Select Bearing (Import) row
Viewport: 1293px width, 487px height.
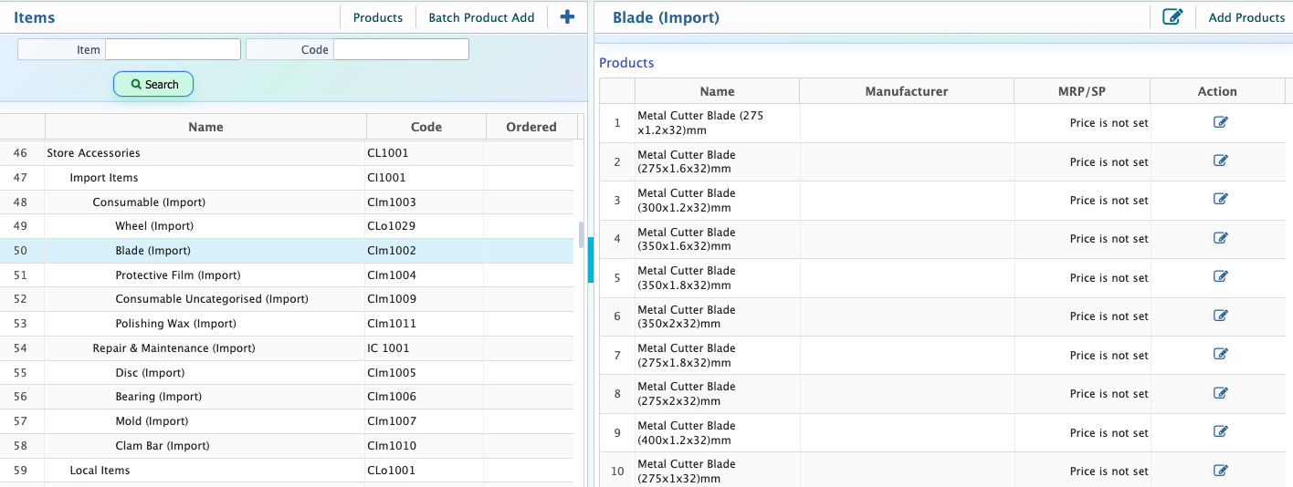tap(287, 397)
